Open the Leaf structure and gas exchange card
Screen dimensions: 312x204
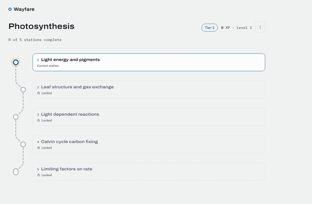point(149,89)
